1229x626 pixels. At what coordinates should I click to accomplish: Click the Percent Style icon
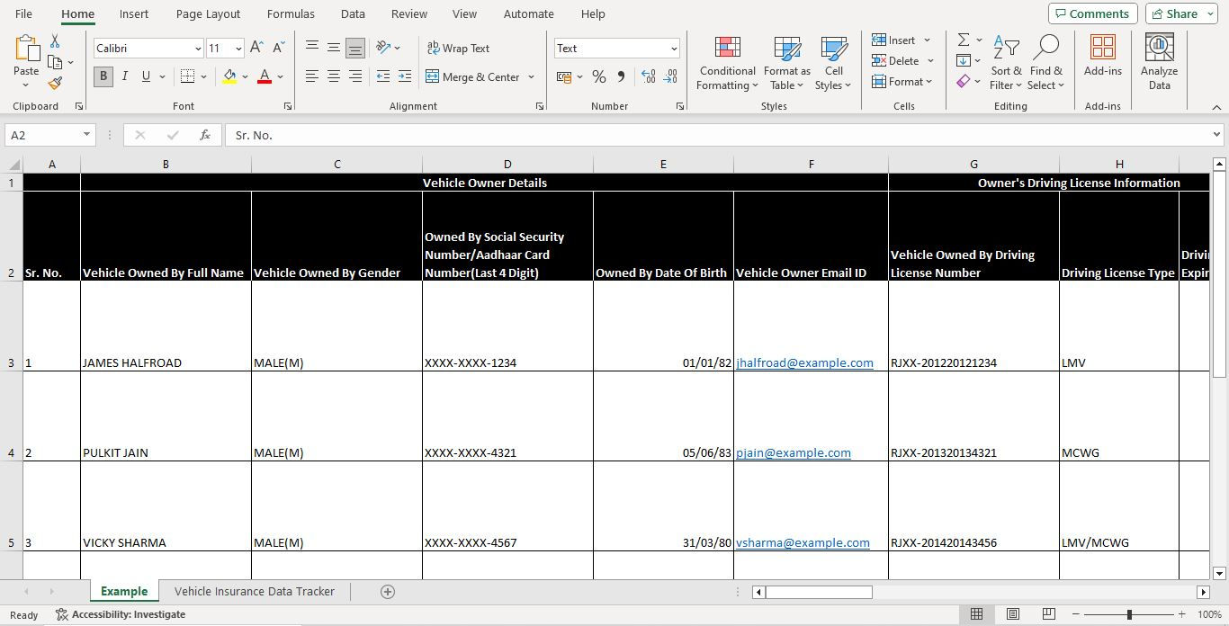(x=599, y=77)
